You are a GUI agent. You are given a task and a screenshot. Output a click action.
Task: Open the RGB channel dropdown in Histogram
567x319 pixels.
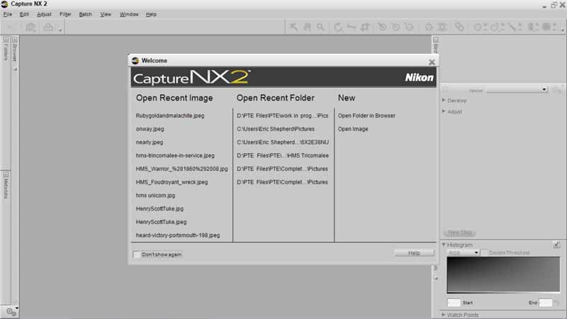pos(464,252)
